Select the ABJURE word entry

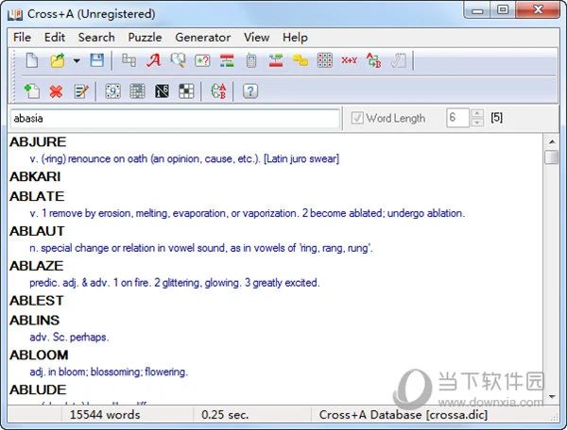tap(37, 142)
